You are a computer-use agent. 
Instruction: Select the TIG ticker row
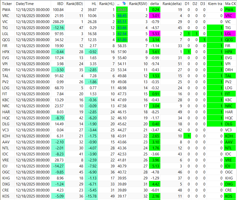[x=119, y=28]
